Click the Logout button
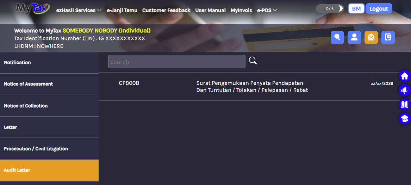Viewport: 411px width, 185px height. 379,9
